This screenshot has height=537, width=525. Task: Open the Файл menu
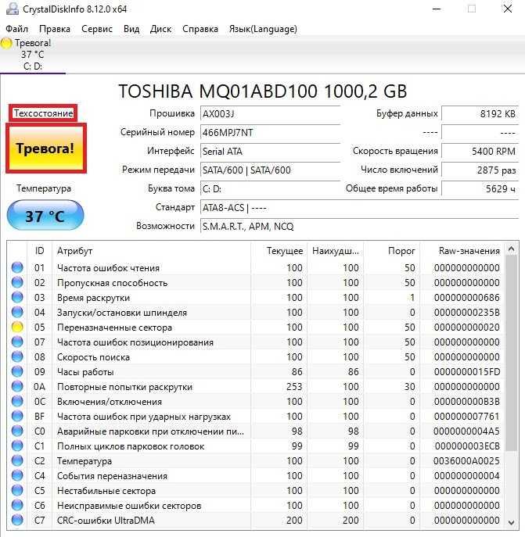coord(16,29)
